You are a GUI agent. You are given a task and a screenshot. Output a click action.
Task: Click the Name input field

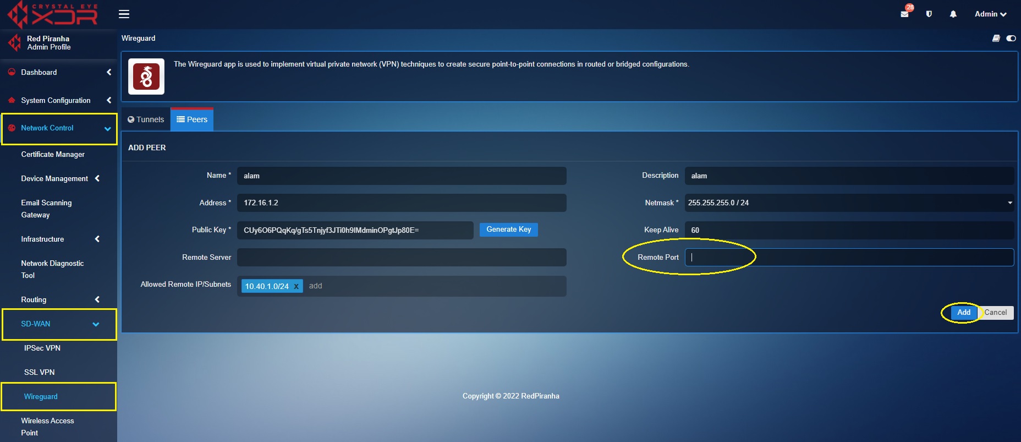tap(402, 176)
